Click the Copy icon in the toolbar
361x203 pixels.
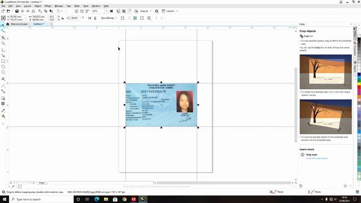pos(46,11)
